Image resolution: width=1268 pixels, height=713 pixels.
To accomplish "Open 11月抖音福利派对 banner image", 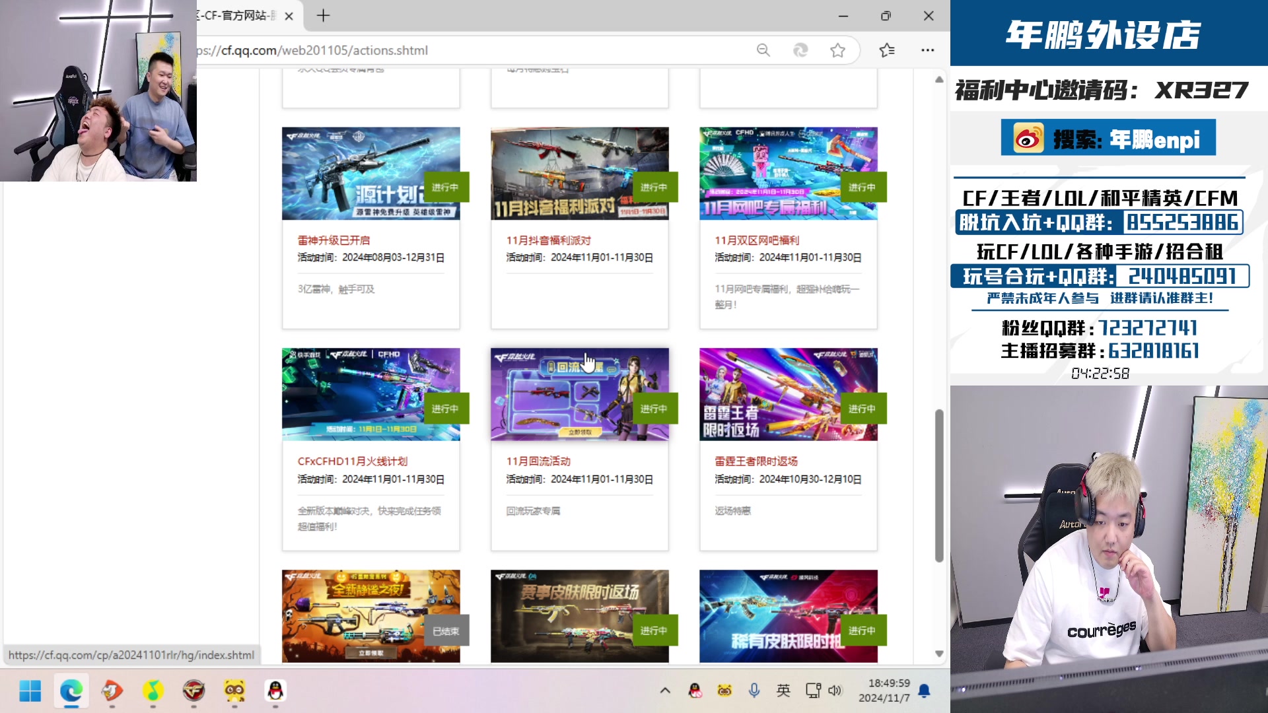I will (580, 174).
